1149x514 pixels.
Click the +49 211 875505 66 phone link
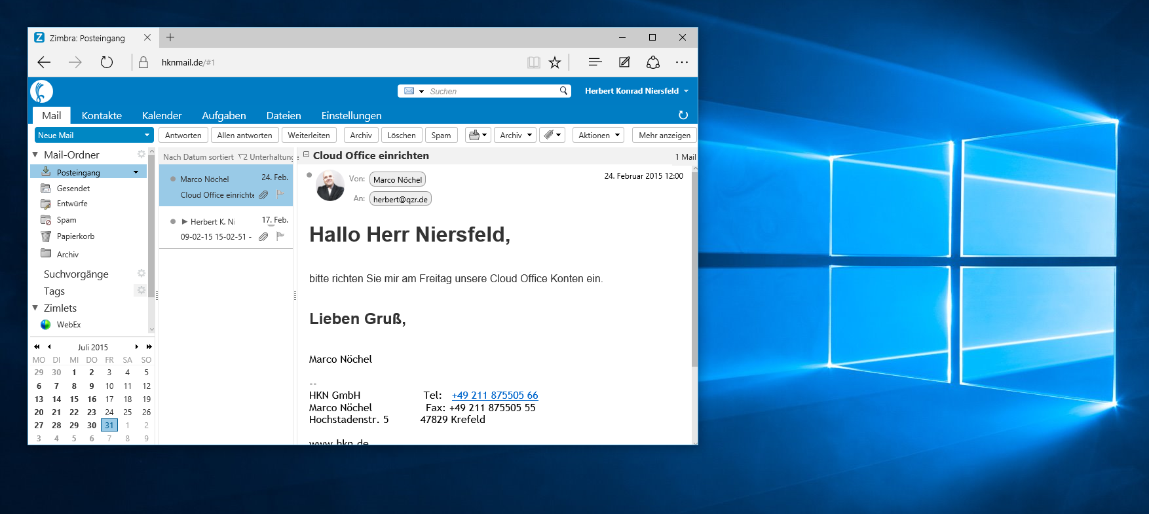[495, 395]
